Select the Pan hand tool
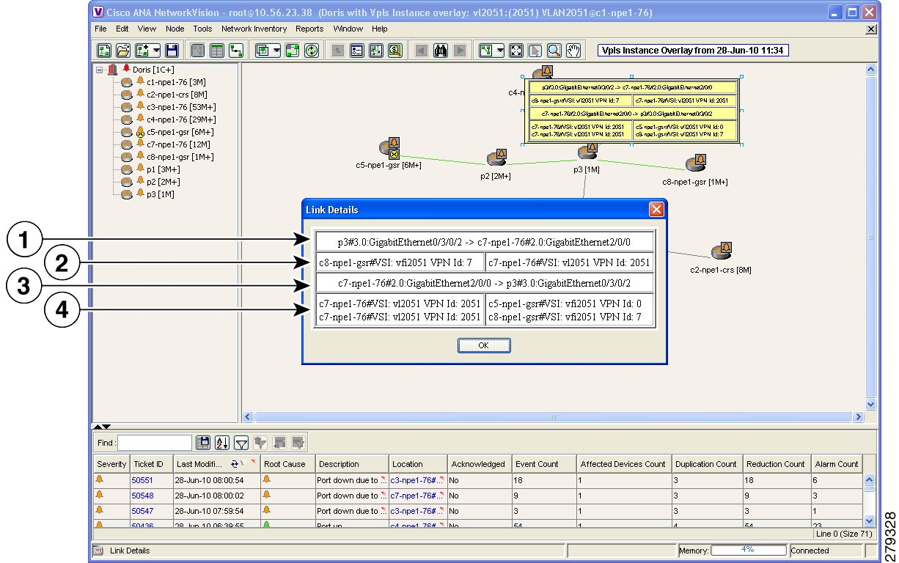Viewport: 899px width, 563px height. [573, 51]
